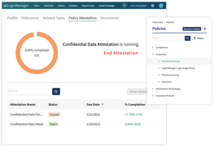Select the Retention policy

167,82
